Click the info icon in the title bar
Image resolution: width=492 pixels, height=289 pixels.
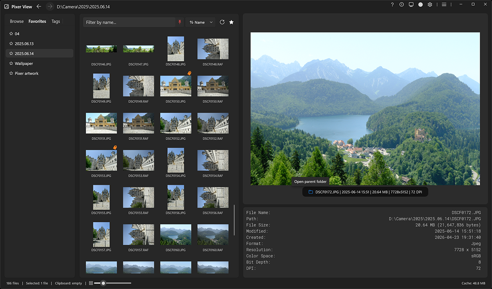point(401,5)
